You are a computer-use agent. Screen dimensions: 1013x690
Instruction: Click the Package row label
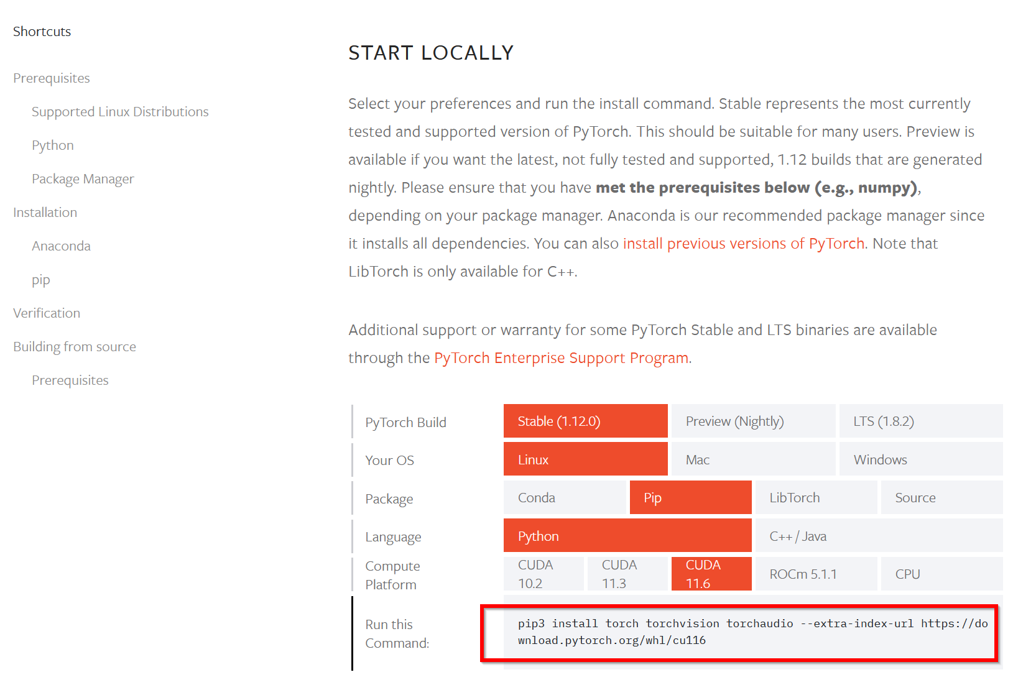coord(389,499)
